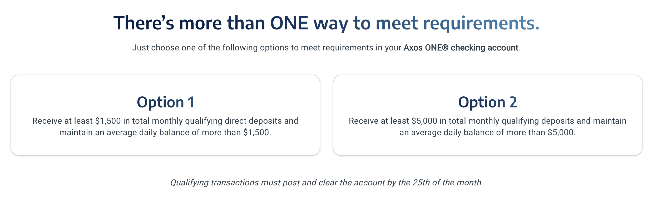
Task: Select the Option 2 description paragraph
Action: (487, 127)
